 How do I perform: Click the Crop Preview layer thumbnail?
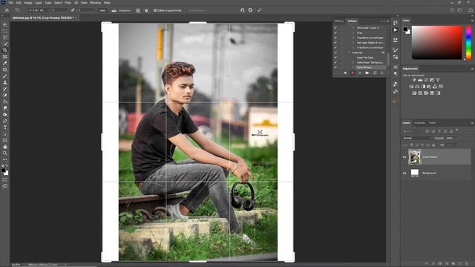point(414,157)
